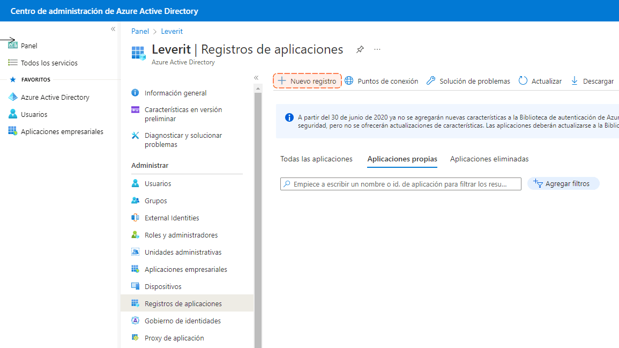Click the Diagnosticar y solucionar problemas wrench icon
The height and width of the screenshot is (348, 619).
tap(135, 136)
